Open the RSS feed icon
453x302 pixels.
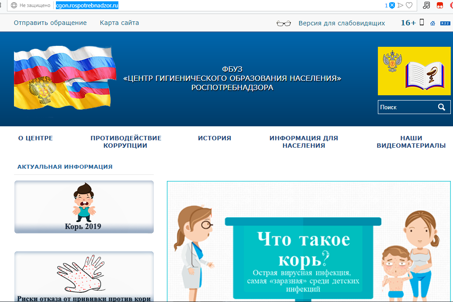[445, 23]
